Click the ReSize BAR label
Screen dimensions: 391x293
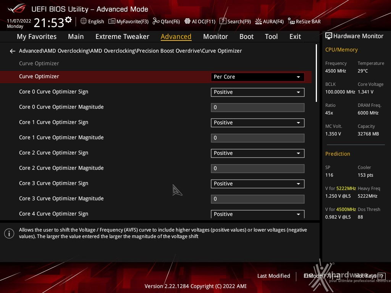point(308,22)
